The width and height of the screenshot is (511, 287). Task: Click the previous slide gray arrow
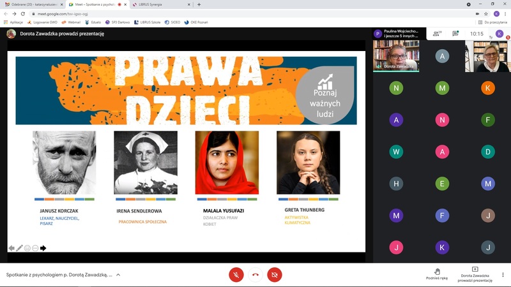click(x=11, y=248)
